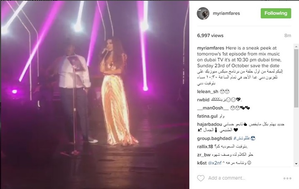Open fatina.gul commenter profile

(207, 116)
